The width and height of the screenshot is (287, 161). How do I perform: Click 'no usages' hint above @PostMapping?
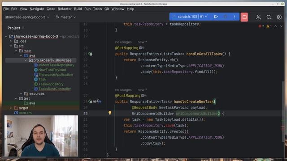point(123,89)
